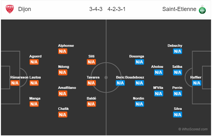The width and height of the screenshot is (212, 136).
Task: Open the Saint-Etienne team name link
Action: pyautogui.click(x=179, y=9)
